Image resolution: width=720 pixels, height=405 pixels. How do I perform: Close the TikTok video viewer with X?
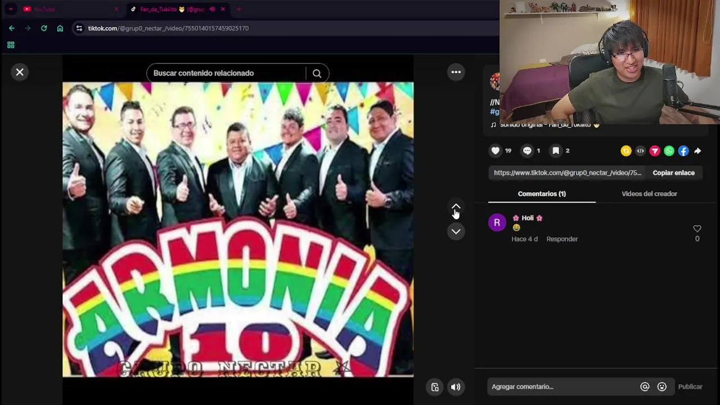click(20, 72)
